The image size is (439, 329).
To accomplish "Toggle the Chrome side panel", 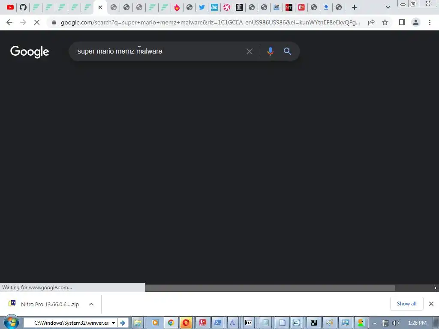I will pyautogui.click(x=402, y=22).
